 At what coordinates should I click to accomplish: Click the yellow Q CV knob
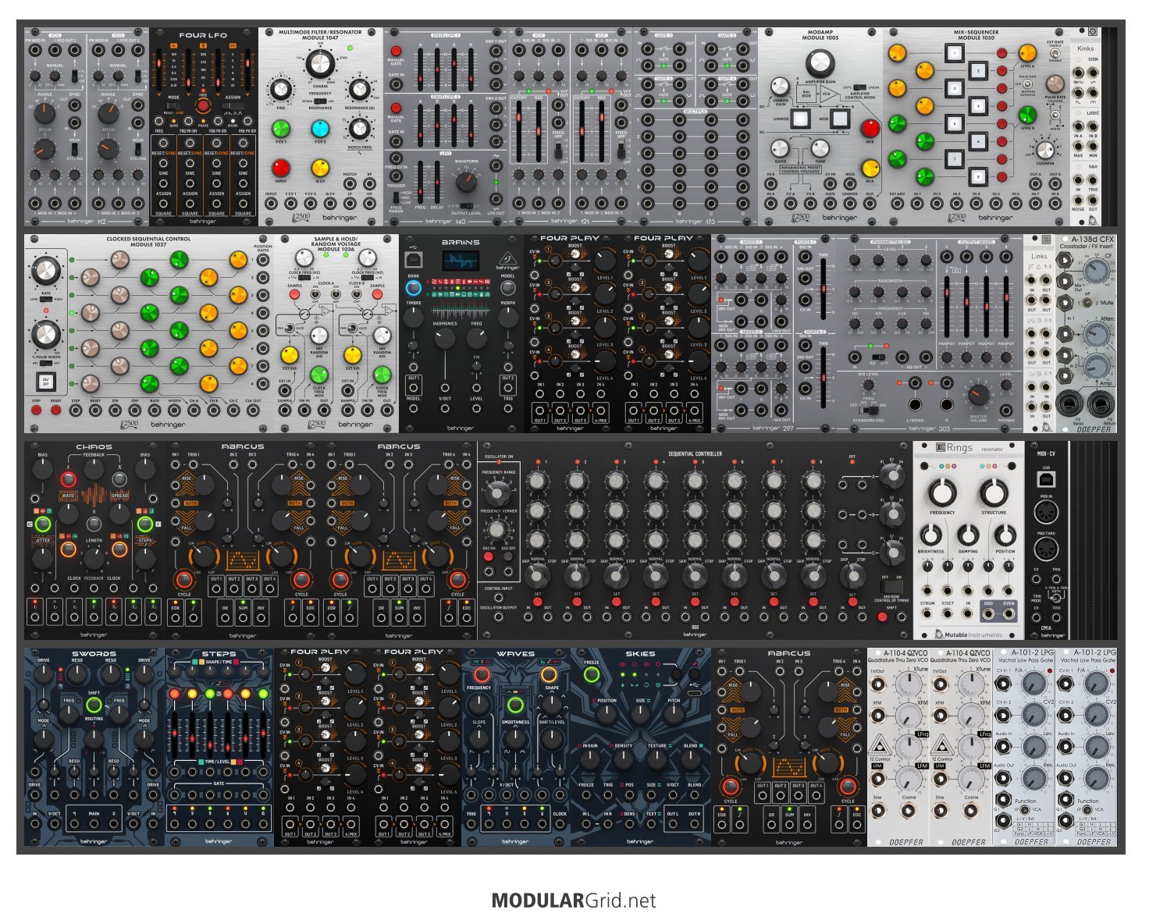pos(320,167)
